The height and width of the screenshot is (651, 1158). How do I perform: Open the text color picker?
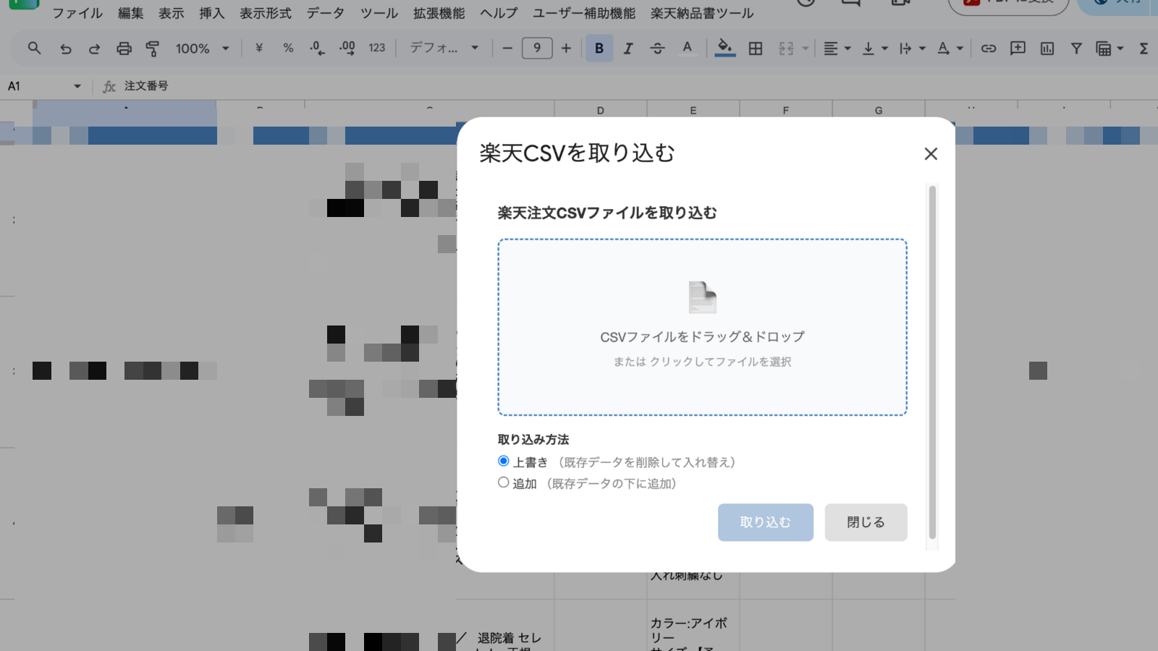(687, 48)
